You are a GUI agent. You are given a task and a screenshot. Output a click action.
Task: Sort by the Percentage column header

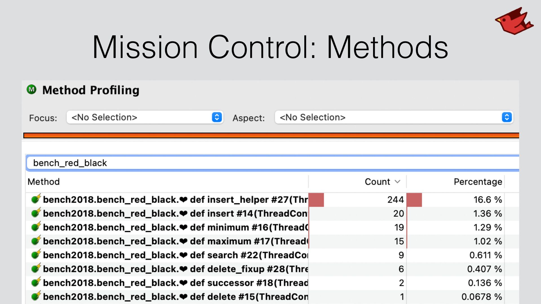point(478,182)
